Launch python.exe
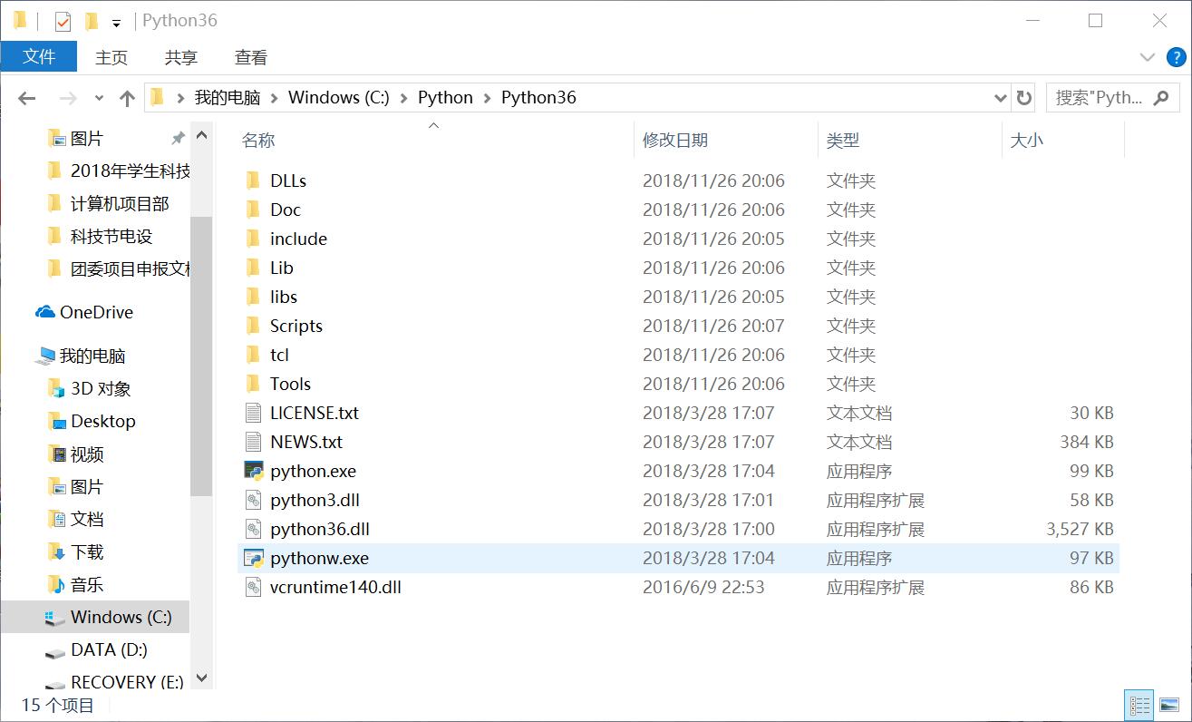1192x722 pixels. tap(312, 471)
